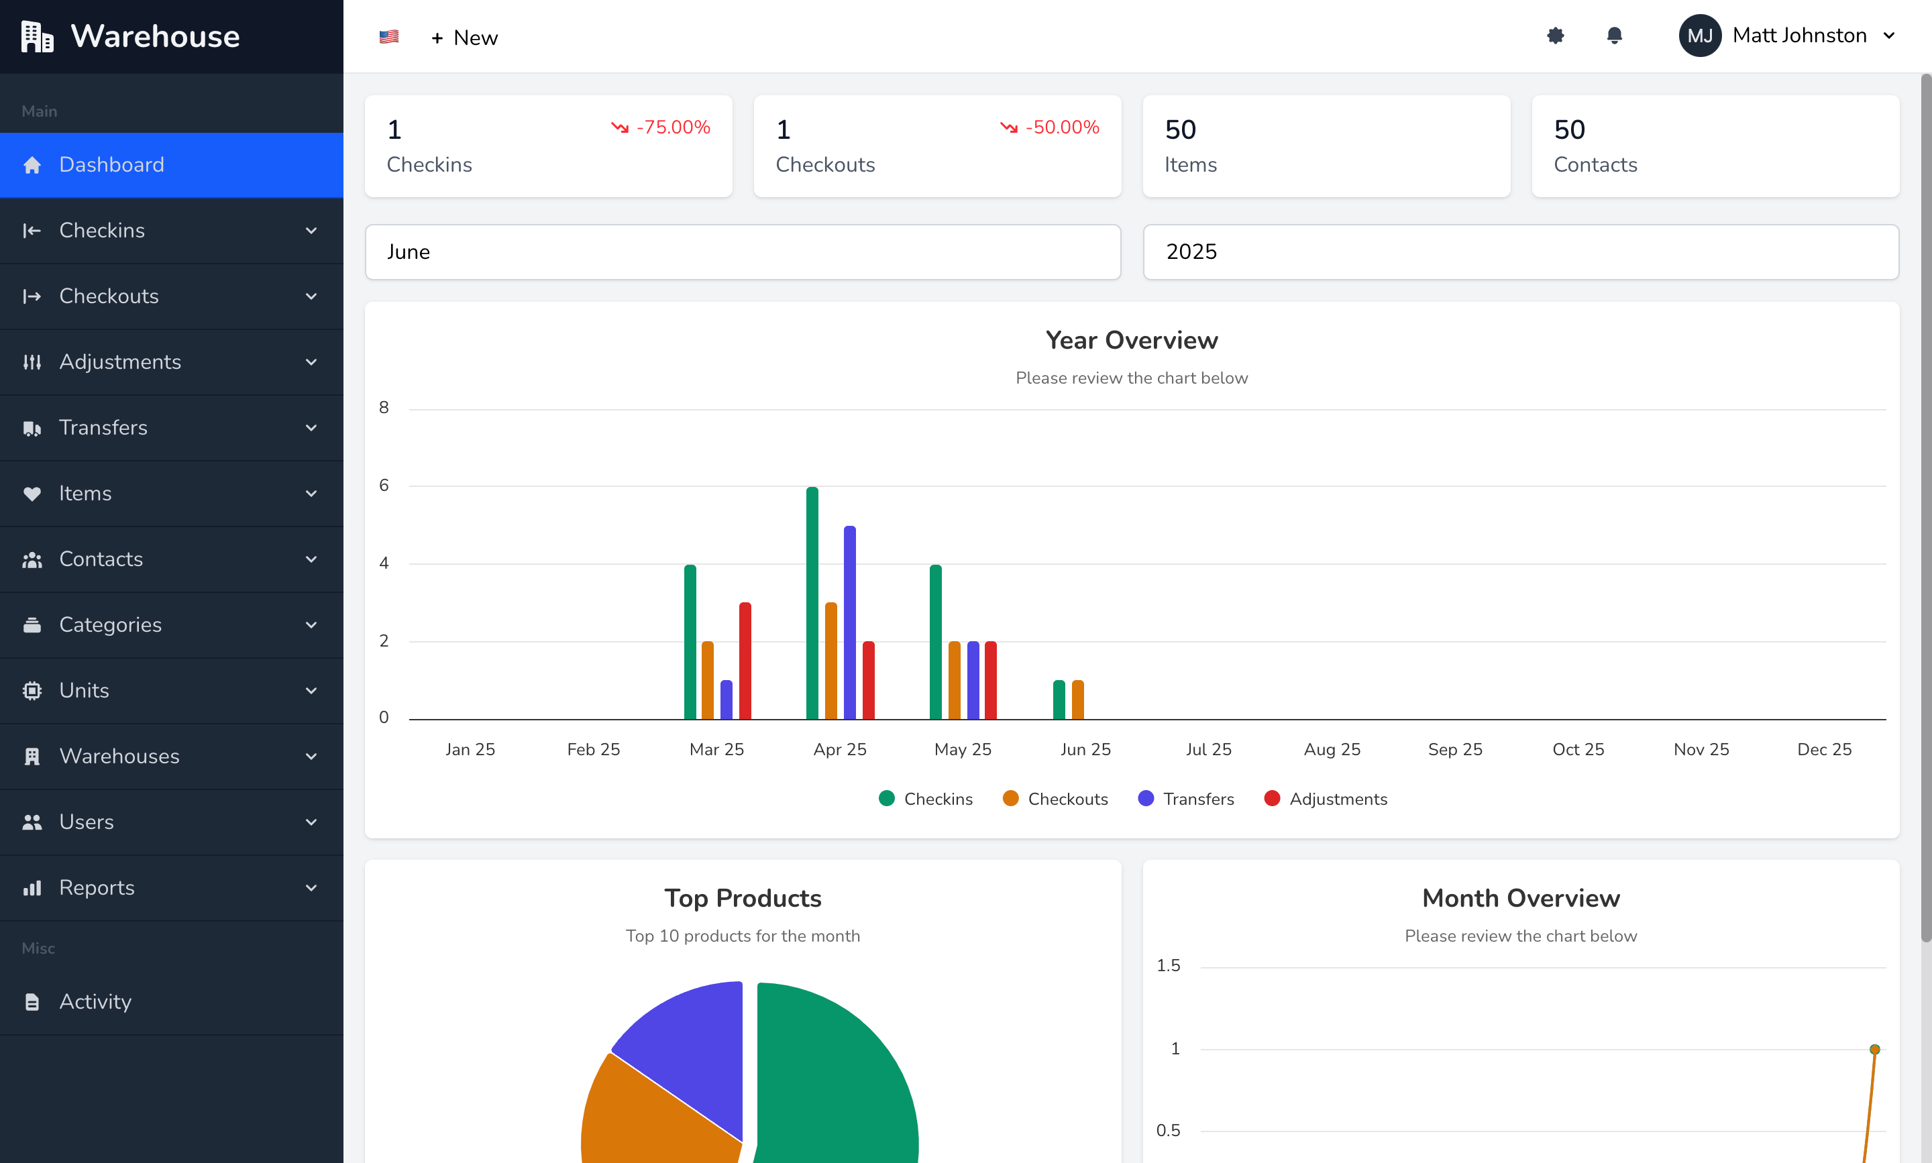Click the notifications bell

(1615, 36)
